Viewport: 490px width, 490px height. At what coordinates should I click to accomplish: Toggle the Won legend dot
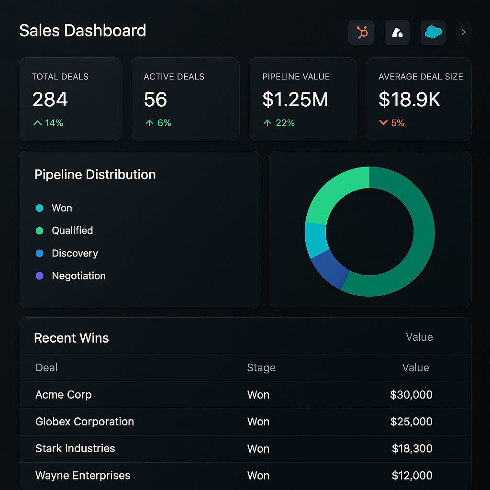40,208
